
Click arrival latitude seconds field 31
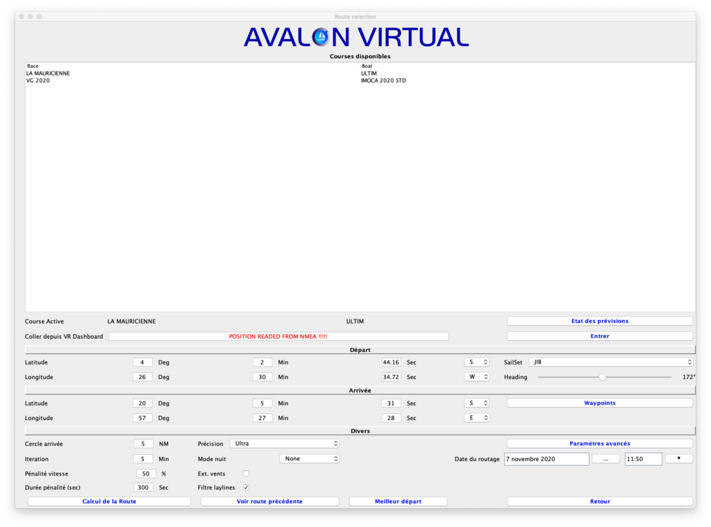click(391, 403)
